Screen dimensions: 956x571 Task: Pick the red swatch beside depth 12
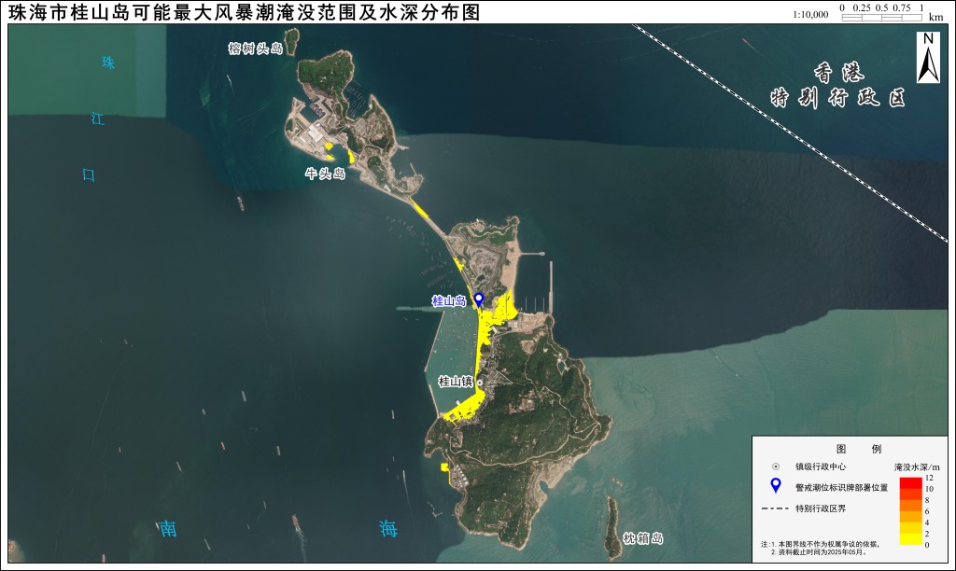click(x=911, y=483)
